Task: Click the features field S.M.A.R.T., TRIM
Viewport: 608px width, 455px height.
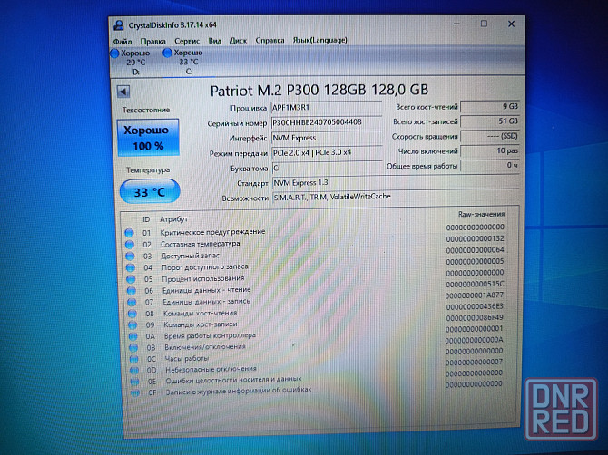Action: 396,197
